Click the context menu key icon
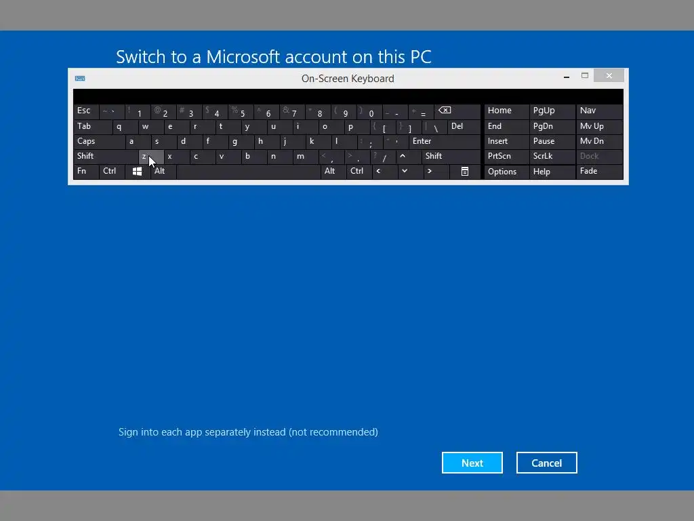Image resolution: width=694 pixels, height=521 pixels. (x=465, y=172)
